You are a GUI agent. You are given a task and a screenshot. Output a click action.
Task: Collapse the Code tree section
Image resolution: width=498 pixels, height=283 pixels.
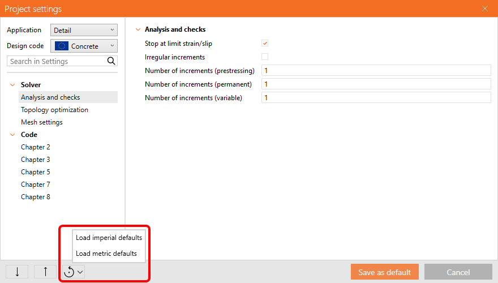click(x=12, y=135)
